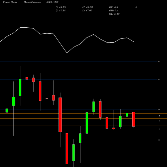The height and width of the screenshot is (167, 167).
Task: Click the "Monthly Charts" title text
Action: [x=10, y=2]
